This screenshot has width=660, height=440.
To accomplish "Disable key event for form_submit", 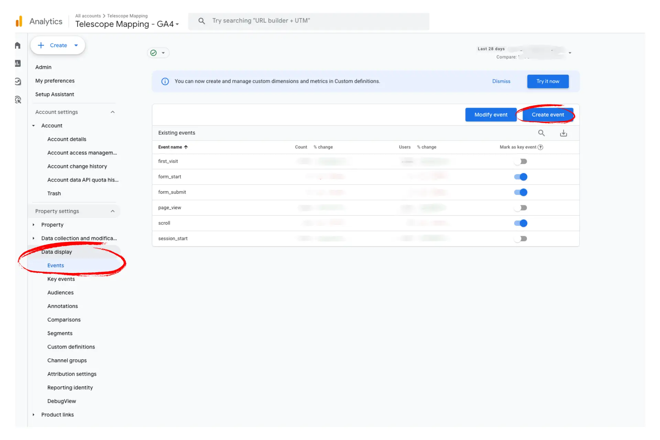I will tap(520, 192).
